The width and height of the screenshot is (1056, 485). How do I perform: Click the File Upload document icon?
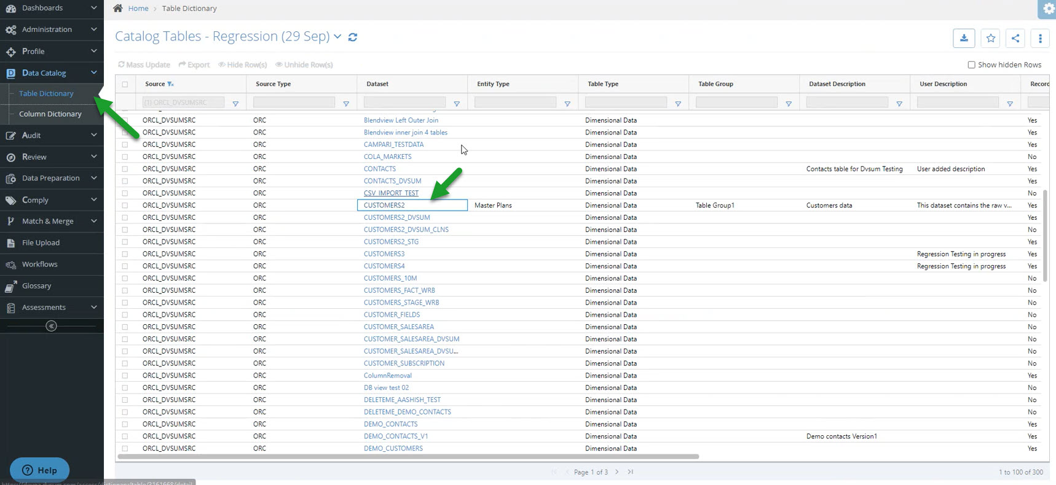tap(10, 243)
